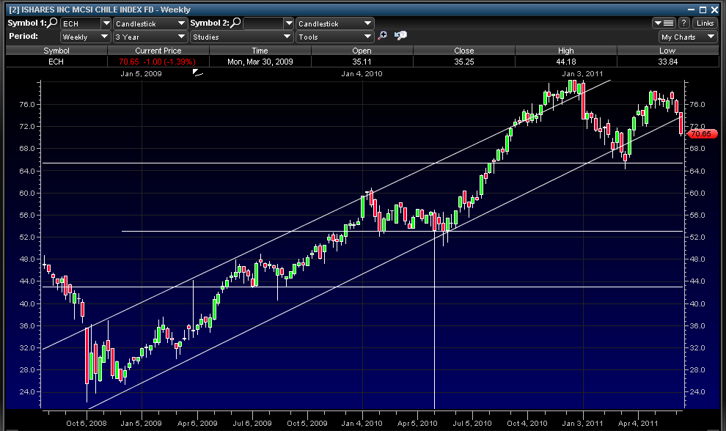Click the Jan 3, 2011 label on the top axis

point(582,73)
